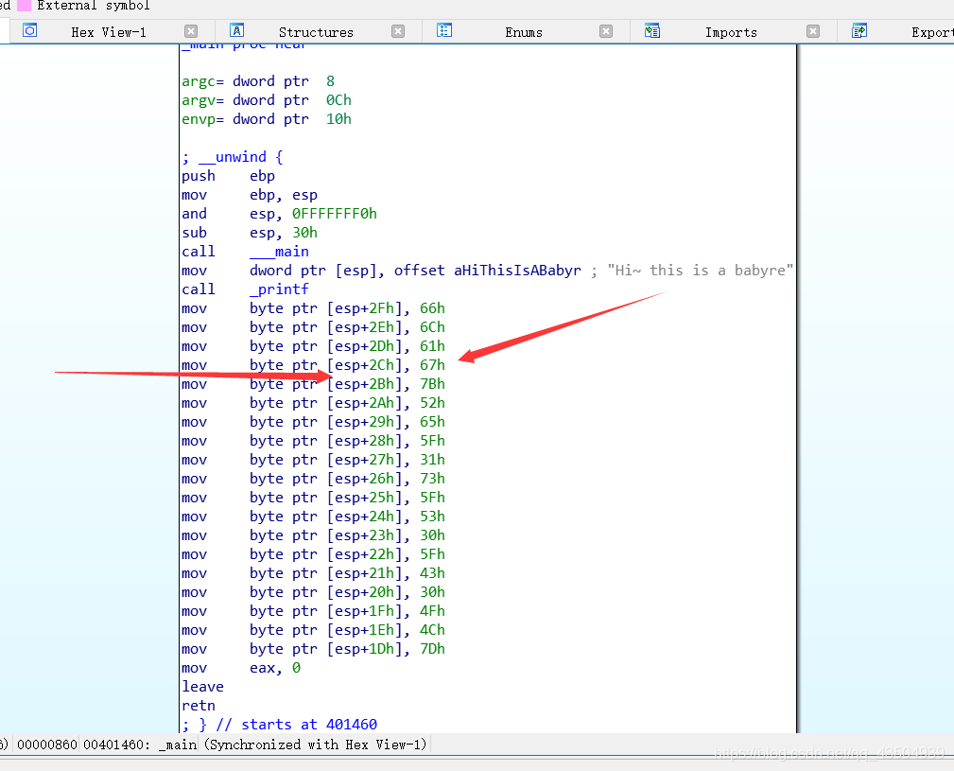
Task: Click the aHiThisIsABabyr offset reference
Action: (517, 271)
